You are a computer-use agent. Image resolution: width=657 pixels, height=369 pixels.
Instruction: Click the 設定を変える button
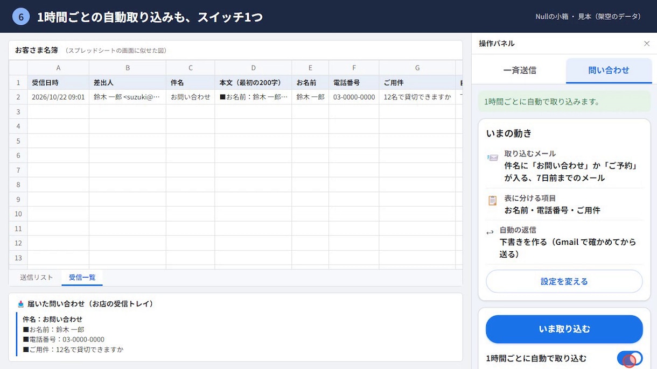tap(564, 281)
